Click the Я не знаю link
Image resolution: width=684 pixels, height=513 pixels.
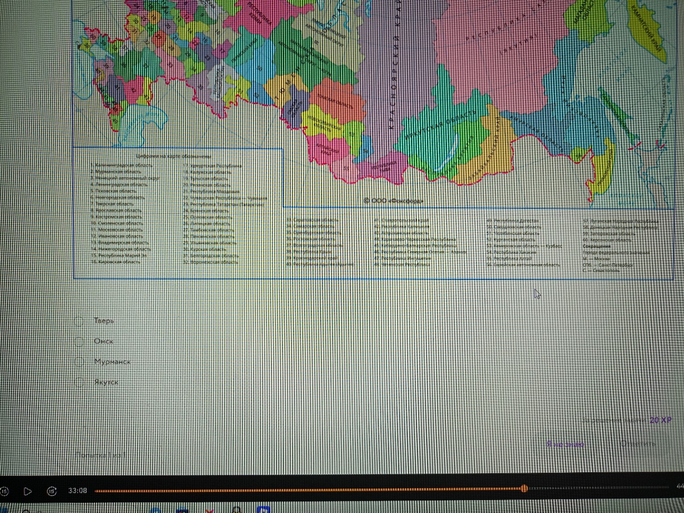pos(565,444)
